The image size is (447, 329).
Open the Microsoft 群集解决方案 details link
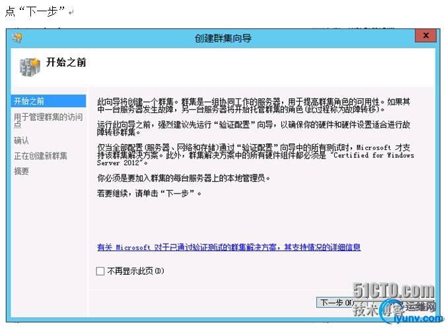coord(228,247)
